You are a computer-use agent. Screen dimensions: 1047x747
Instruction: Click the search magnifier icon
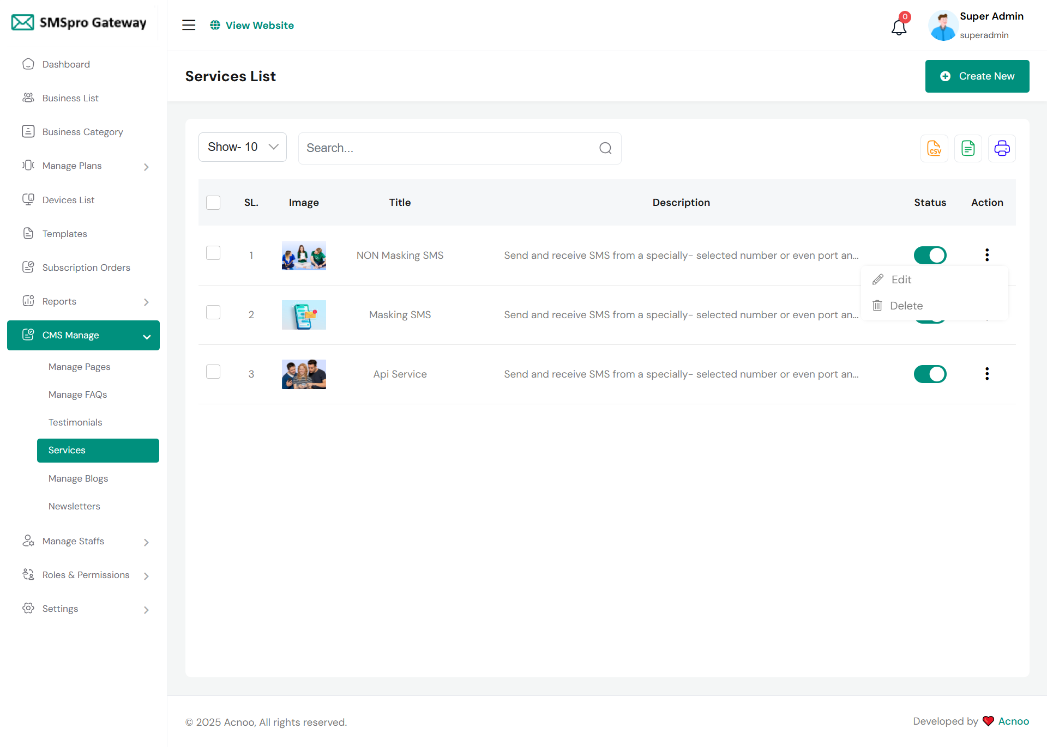pyautogui.click(x=605, y=148)
